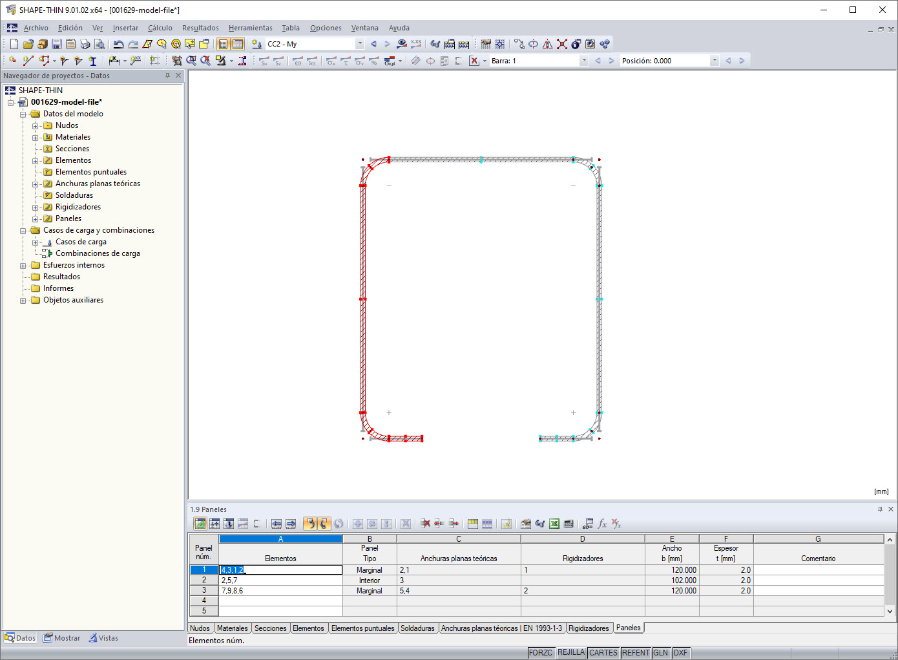This screenshot has height=660, width=898.
Task: Expand the Nudos tree node
Action: tap(36, 126)
